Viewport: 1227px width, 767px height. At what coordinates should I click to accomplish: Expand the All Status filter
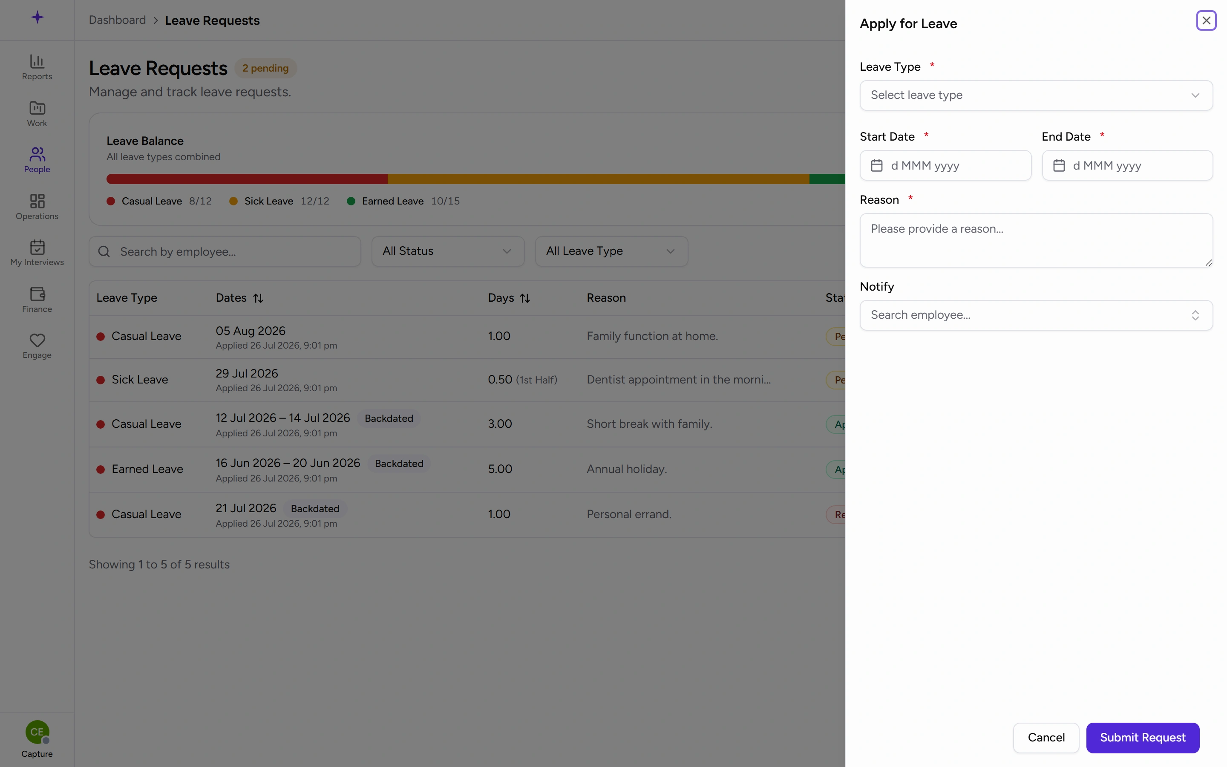(x=448, y=251)
